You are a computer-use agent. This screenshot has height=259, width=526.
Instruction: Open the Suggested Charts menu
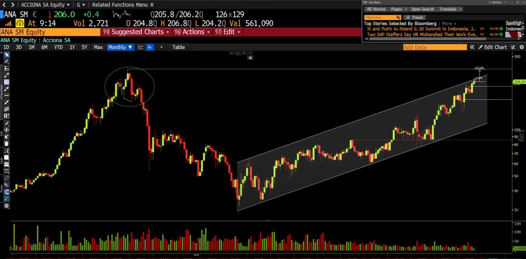tap(136, 32)
